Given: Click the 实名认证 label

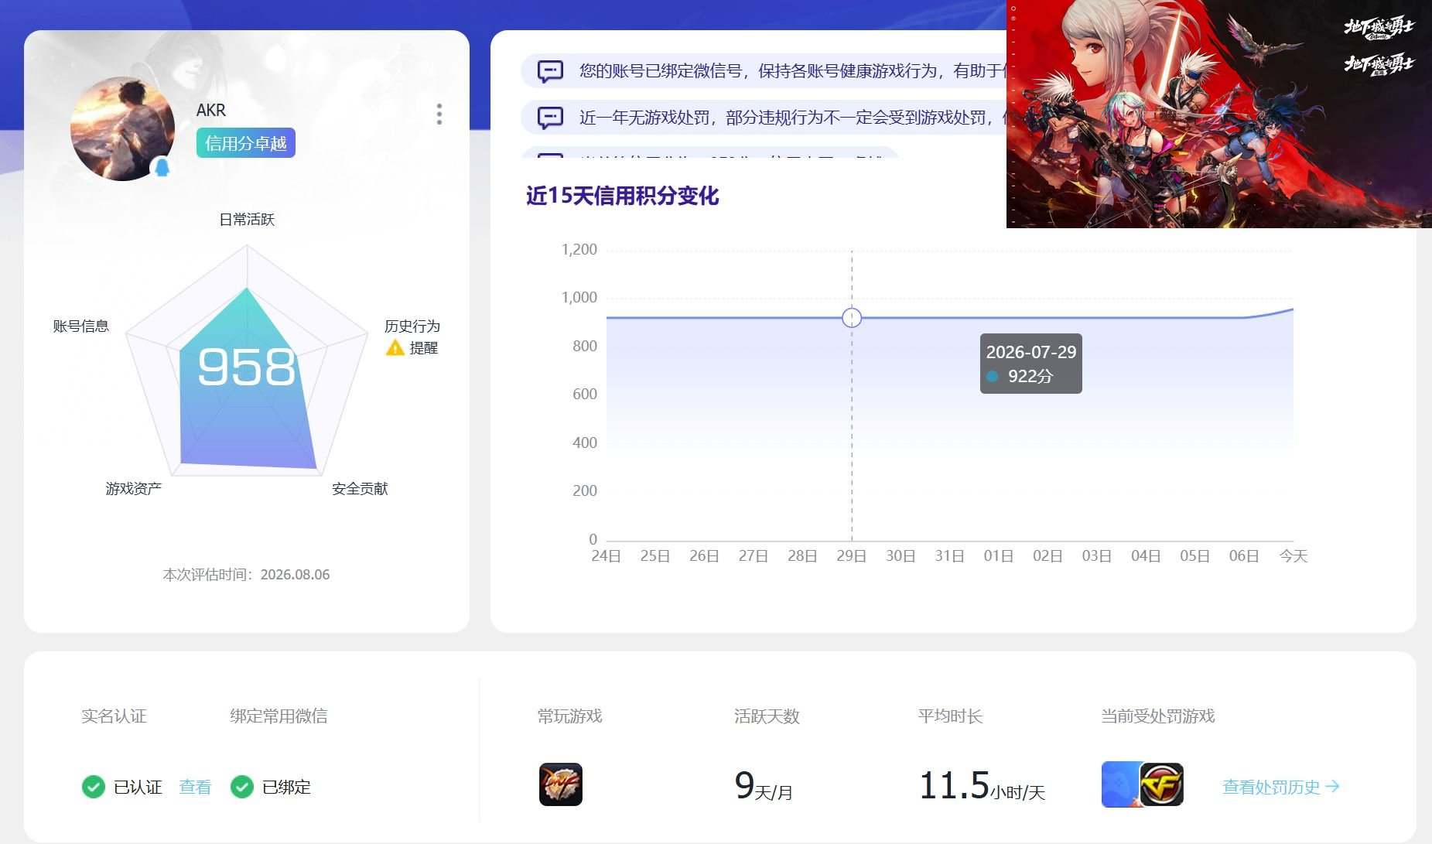Looking at the screenshot, I should pyautogui.click(x=114, y=716).
